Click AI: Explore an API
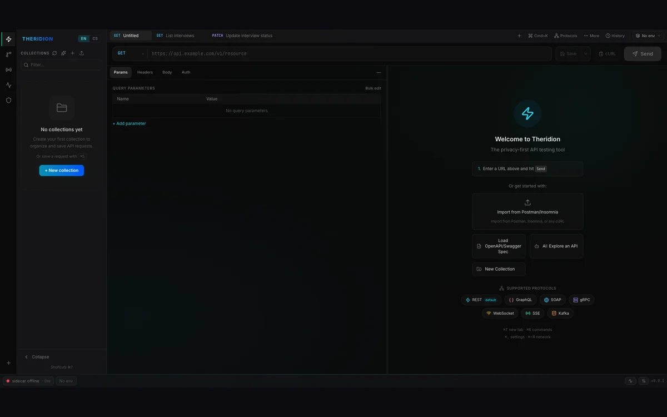This screenshot has width=667, height=417. tap(556, 246)
